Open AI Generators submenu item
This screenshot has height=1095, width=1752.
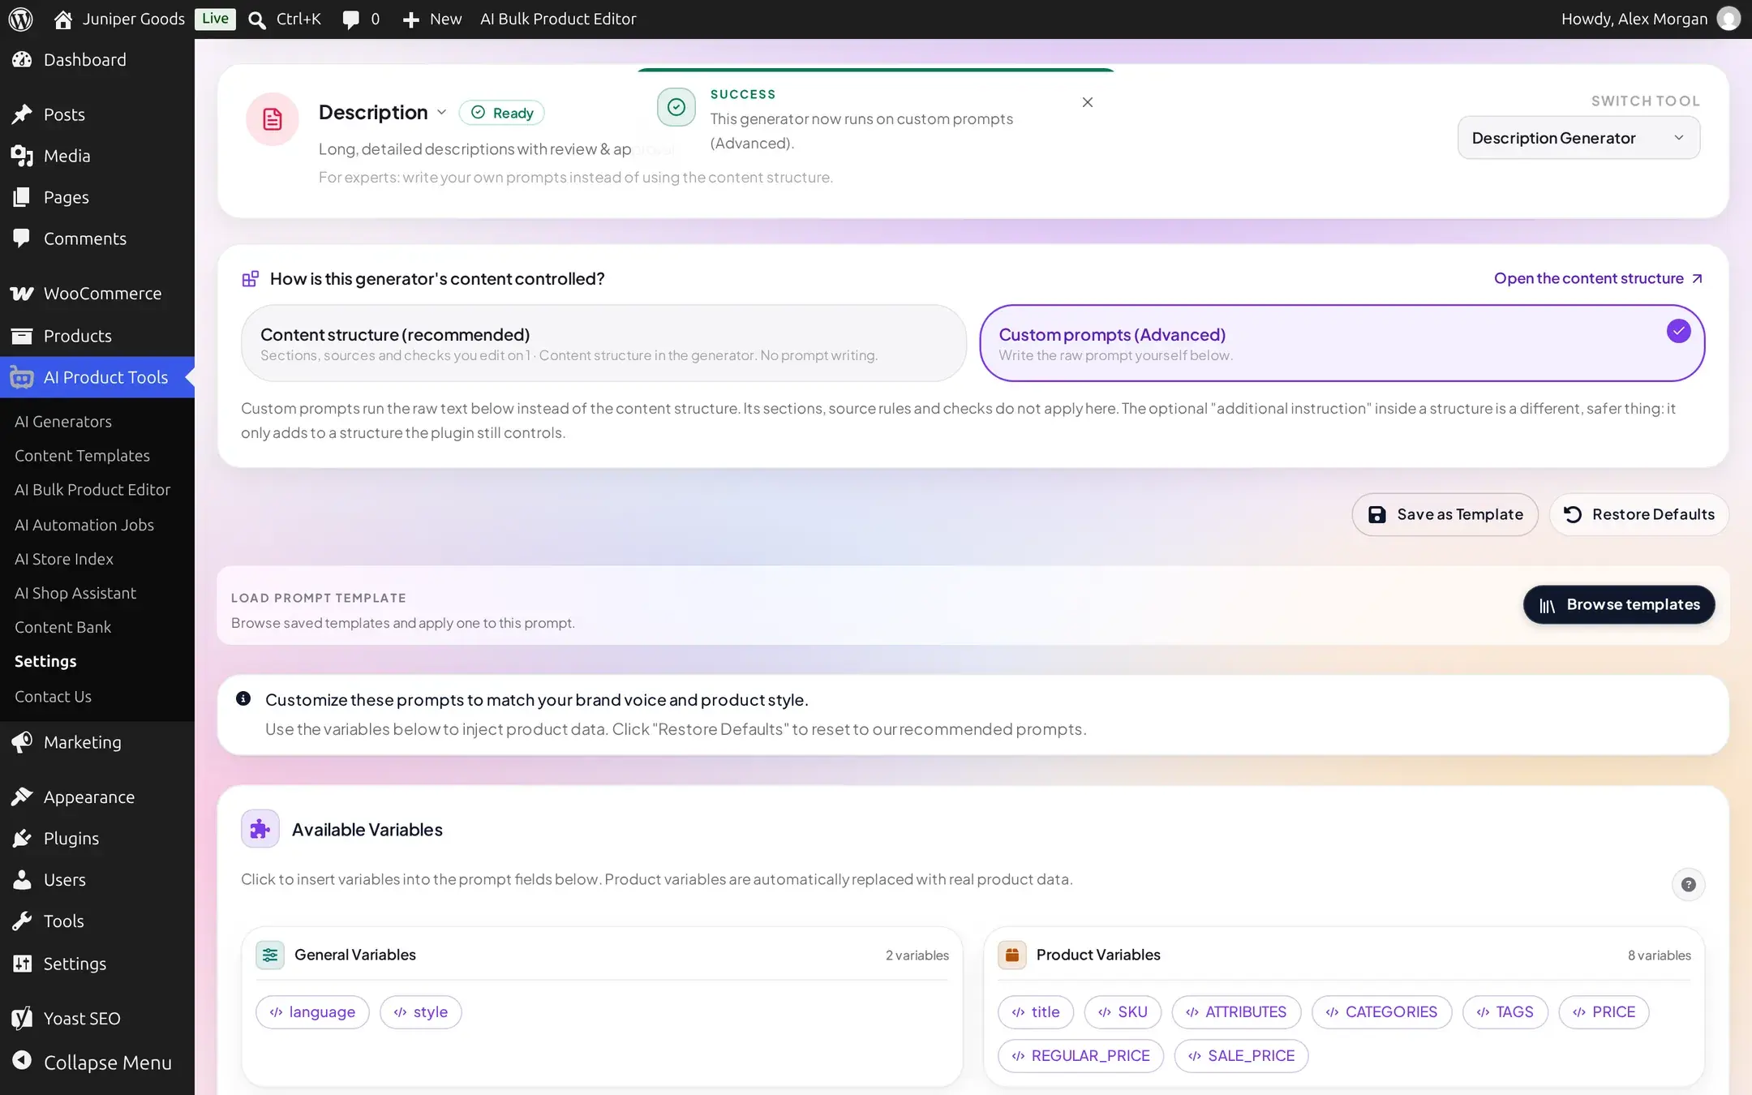(x=63, y=422)
